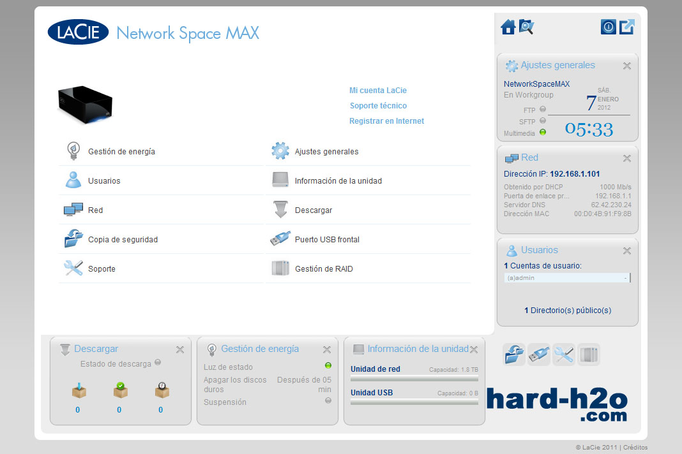The width and height of the screenshot is (682, 454).
Task: Toggle the Estado de descarga indicator
Action: [158, 362]
